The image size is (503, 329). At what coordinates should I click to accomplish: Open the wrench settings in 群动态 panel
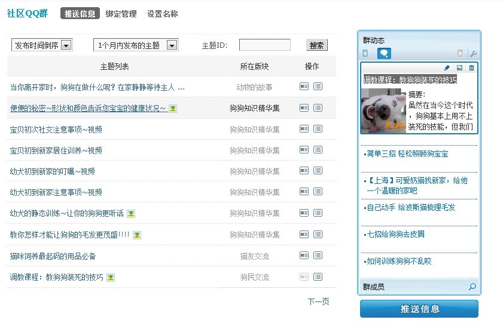pos(473,54)
